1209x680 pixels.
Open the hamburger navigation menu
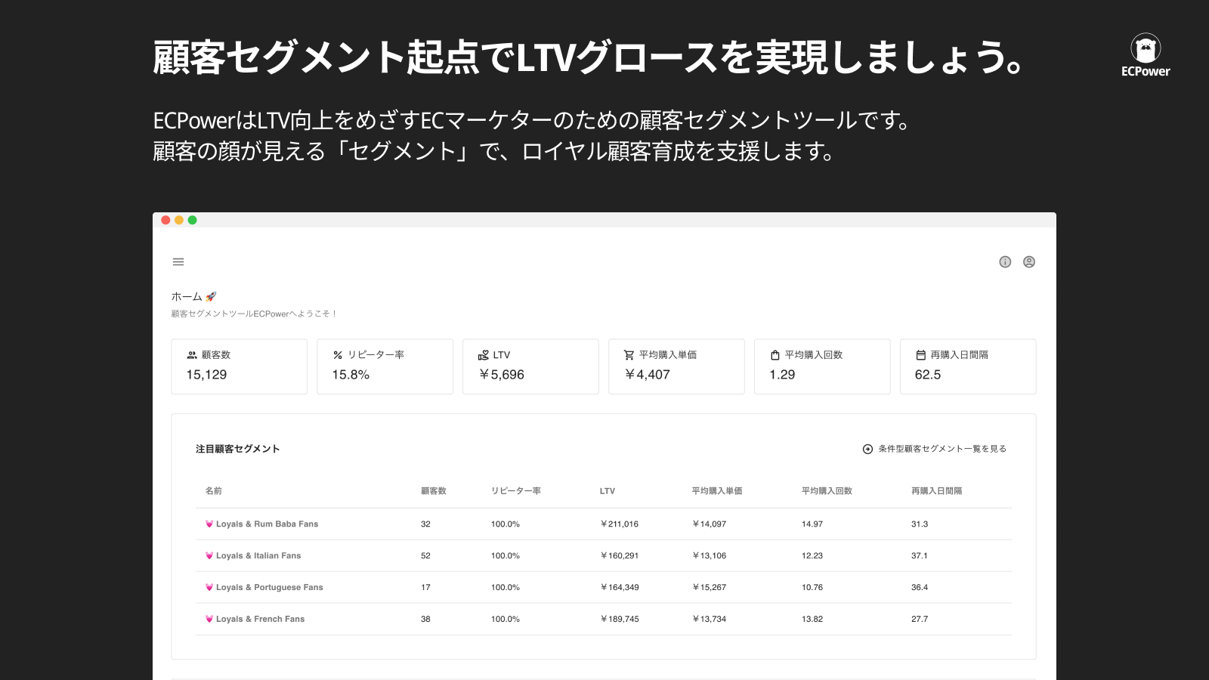[178, 262]
